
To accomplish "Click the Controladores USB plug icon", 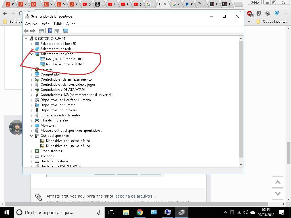I will [x=37, y=95].
